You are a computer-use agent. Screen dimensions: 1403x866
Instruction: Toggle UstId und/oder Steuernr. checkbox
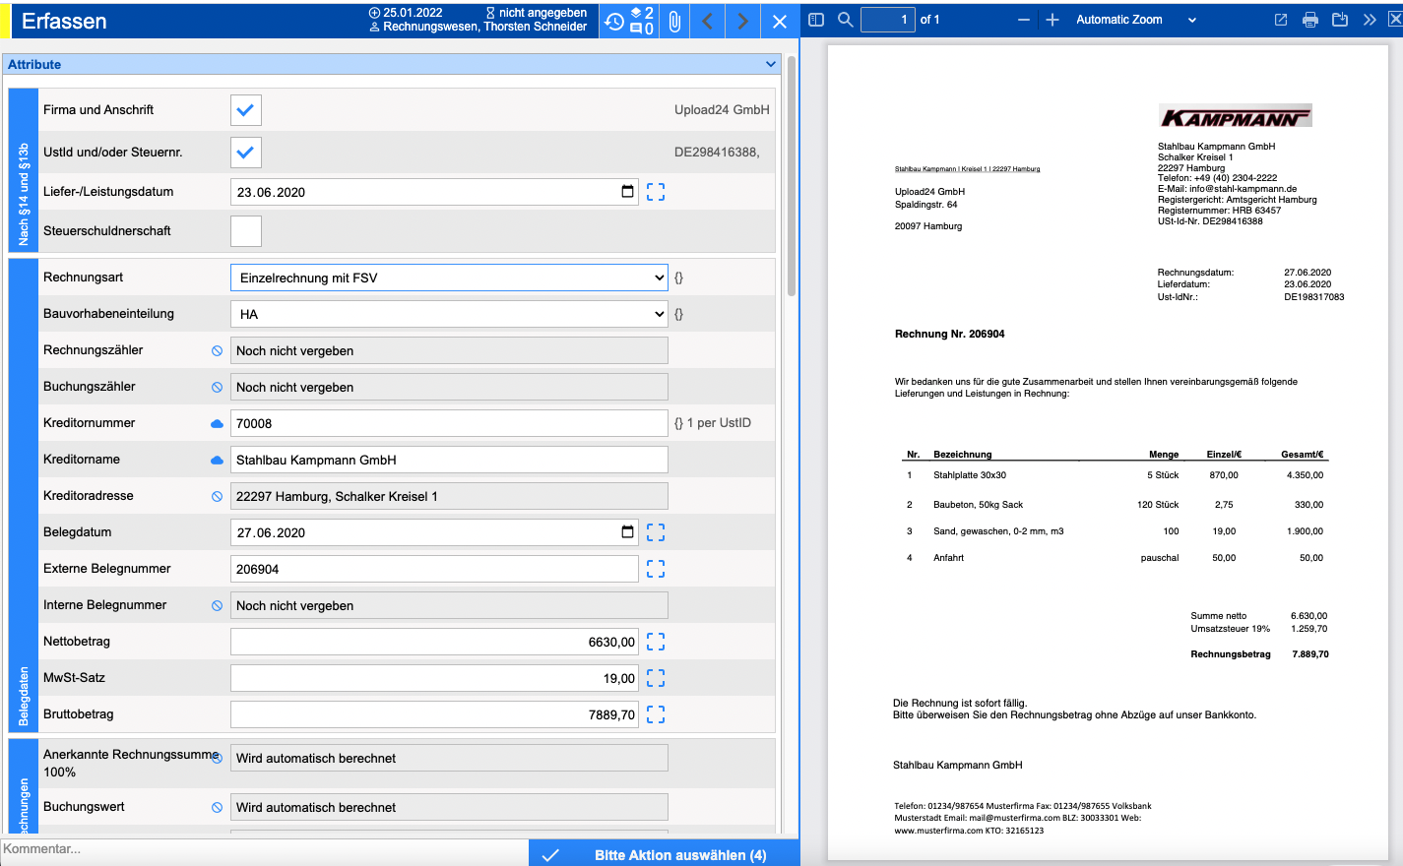246,153
